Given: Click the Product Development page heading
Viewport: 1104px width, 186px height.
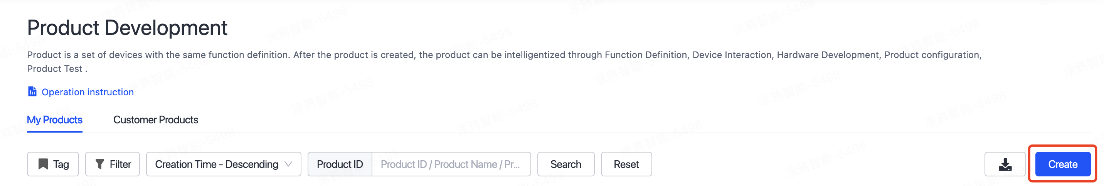Looking at the screenshot, I should point(127,28).
